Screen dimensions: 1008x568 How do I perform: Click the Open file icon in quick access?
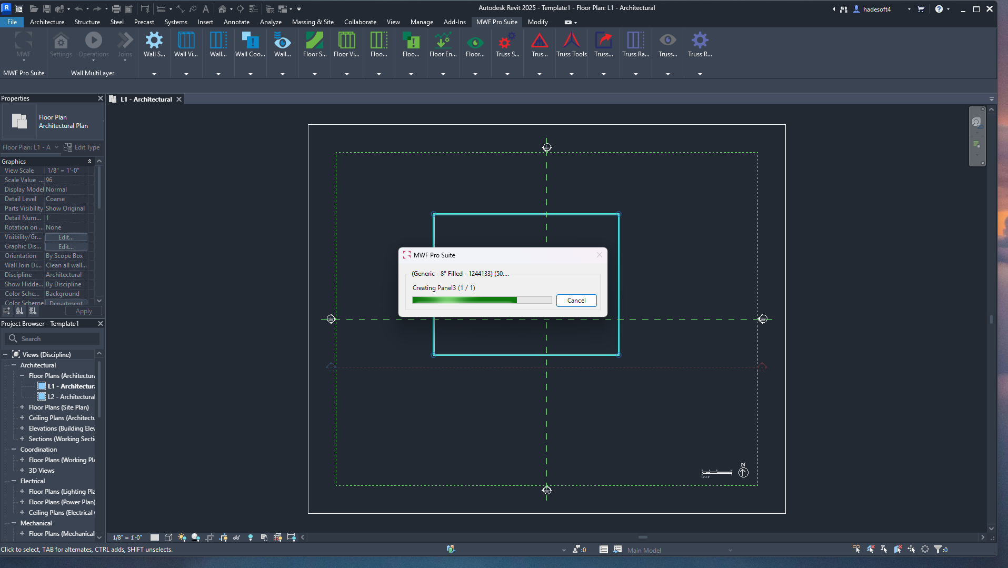coord(34,9)
